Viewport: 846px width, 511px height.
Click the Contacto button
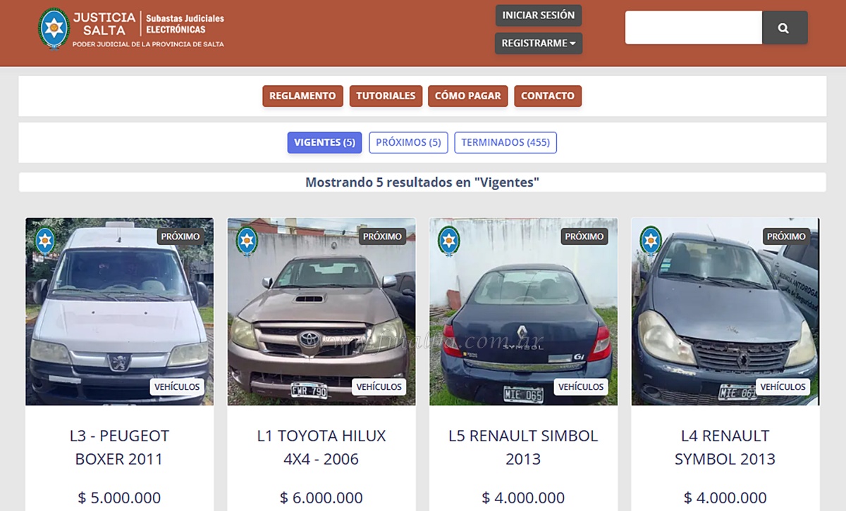(x=548, y=96)
